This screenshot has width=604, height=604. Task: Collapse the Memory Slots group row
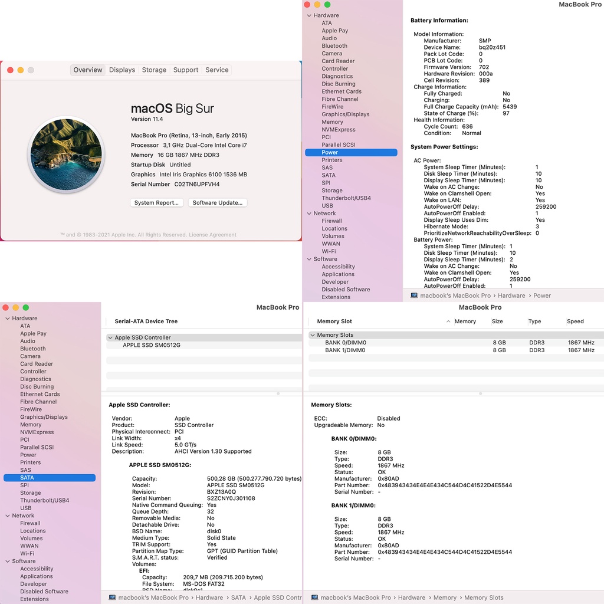pos(312,335)
